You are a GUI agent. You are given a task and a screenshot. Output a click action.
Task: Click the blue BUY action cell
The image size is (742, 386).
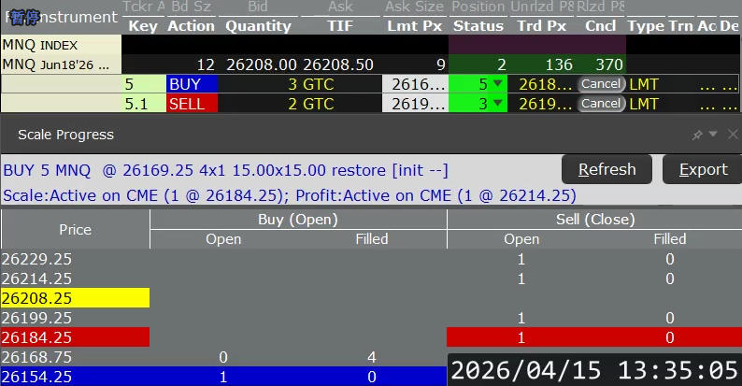(191, 84)
